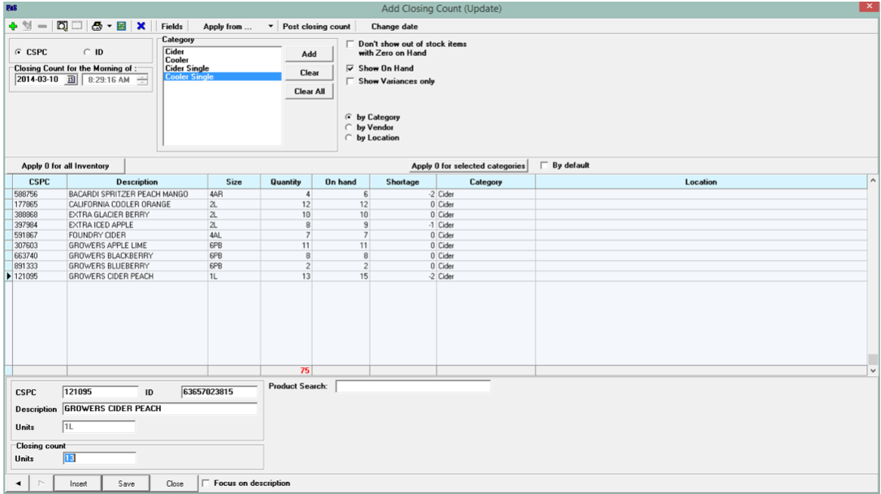Click the Add category button
The width and height of the screenshot is (881, 494).
(x=309, y=54)
